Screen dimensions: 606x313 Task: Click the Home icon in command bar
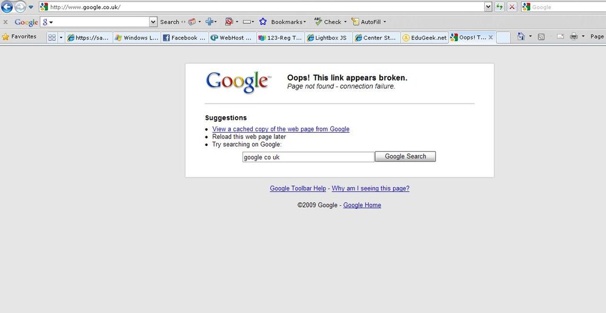(521, 37)
